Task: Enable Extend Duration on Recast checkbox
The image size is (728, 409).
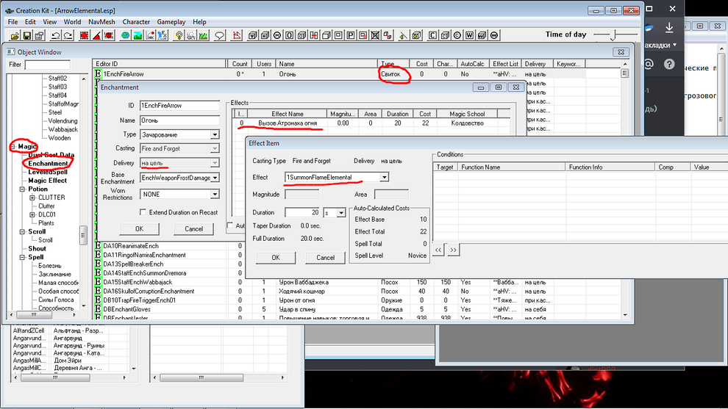Action: [x=143, y=212]
